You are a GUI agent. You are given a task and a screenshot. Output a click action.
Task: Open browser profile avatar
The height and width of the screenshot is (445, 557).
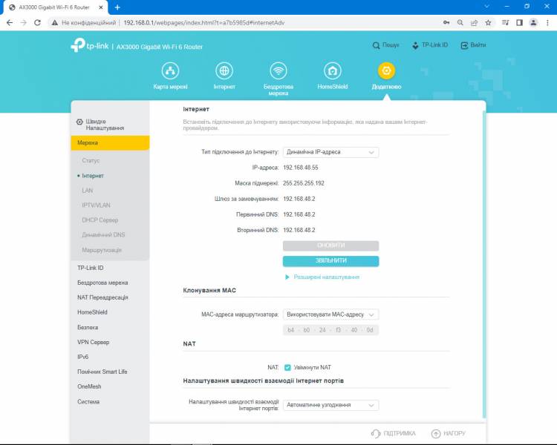tap(533, 23)
